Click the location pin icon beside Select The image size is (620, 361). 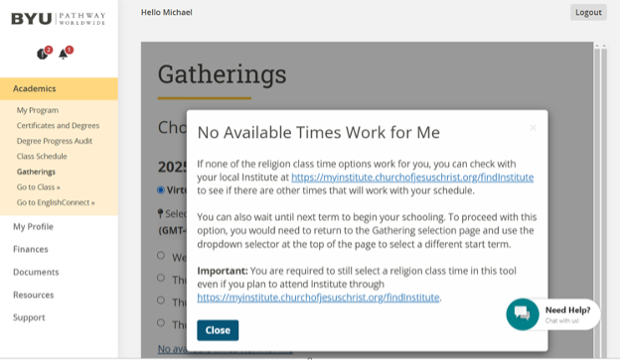tap(160, 214)
